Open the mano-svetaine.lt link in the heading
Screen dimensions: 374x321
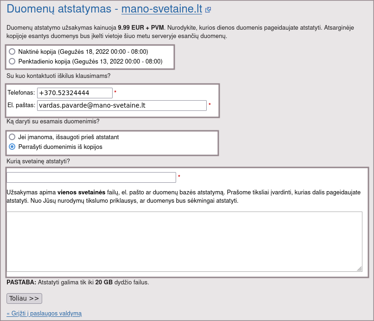point(161,9)
